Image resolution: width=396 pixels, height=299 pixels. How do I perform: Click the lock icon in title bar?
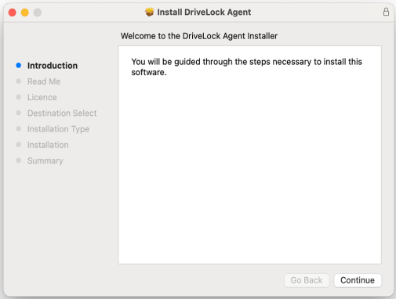[386, 12]
